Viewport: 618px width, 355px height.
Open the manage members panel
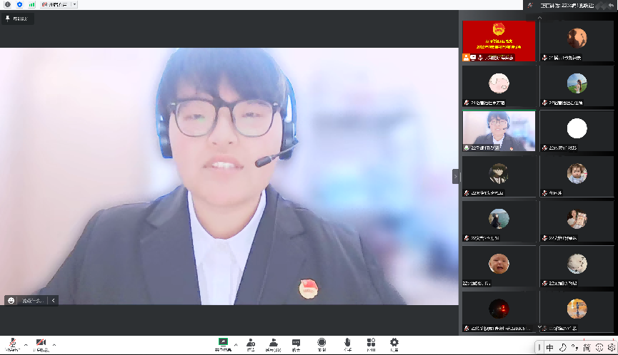(274, 344)
